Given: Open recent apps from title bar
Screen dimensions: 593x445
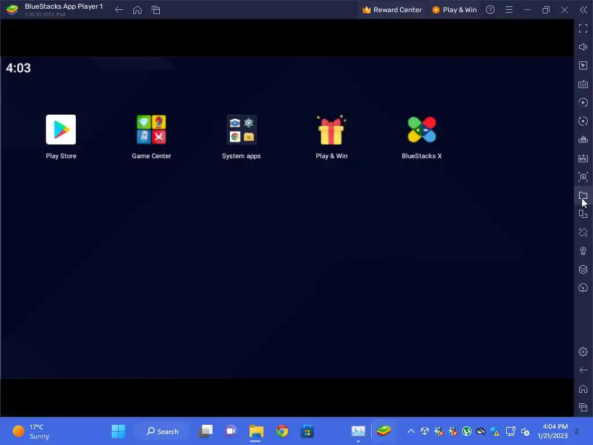Looking at the screenshot, I should click(x=156, y=10).
